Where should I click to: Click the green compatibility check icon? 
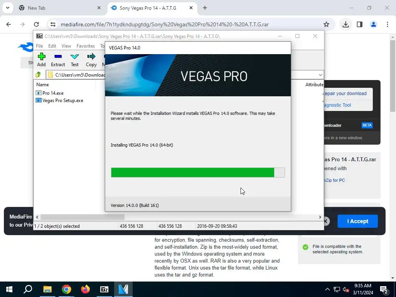pos(306,247)
